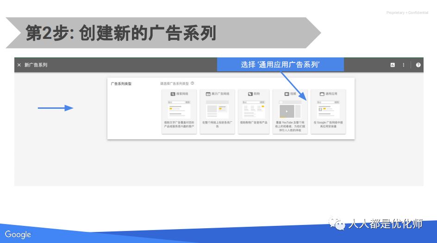Select the 购物 preview illustration
This screenshot has width=437, height=243.
click(254, 109)
